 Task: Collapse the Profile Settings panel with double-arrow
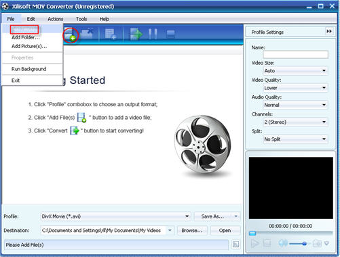coord(329,31)
